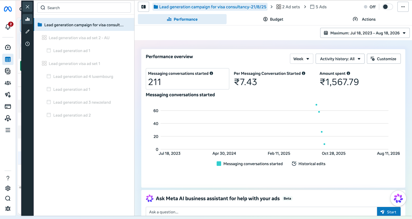The height and width of the screenshot is (219, 412).
Task: Toggle the campaign Off switch
Action: [x=387, y=7]
